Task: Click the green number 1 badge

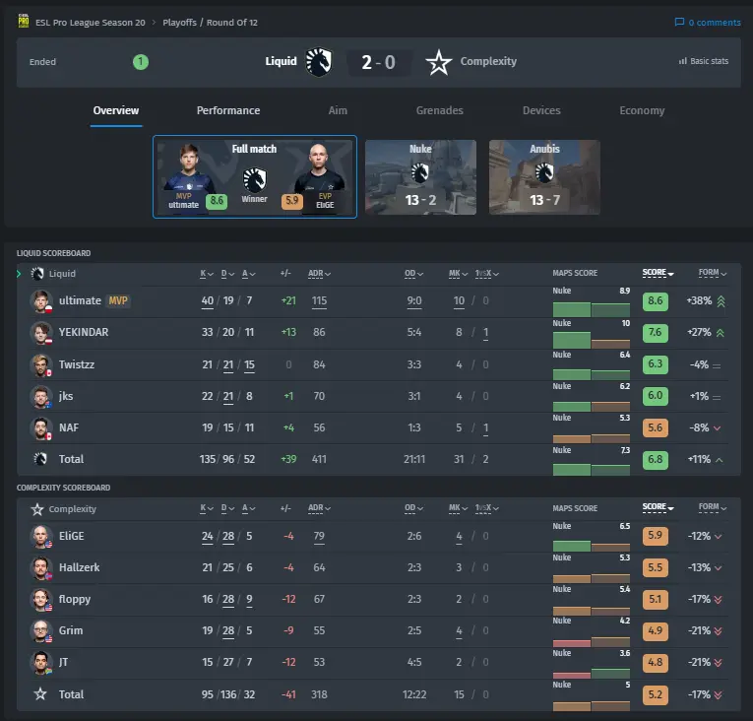Action: (x=141, y=61)
